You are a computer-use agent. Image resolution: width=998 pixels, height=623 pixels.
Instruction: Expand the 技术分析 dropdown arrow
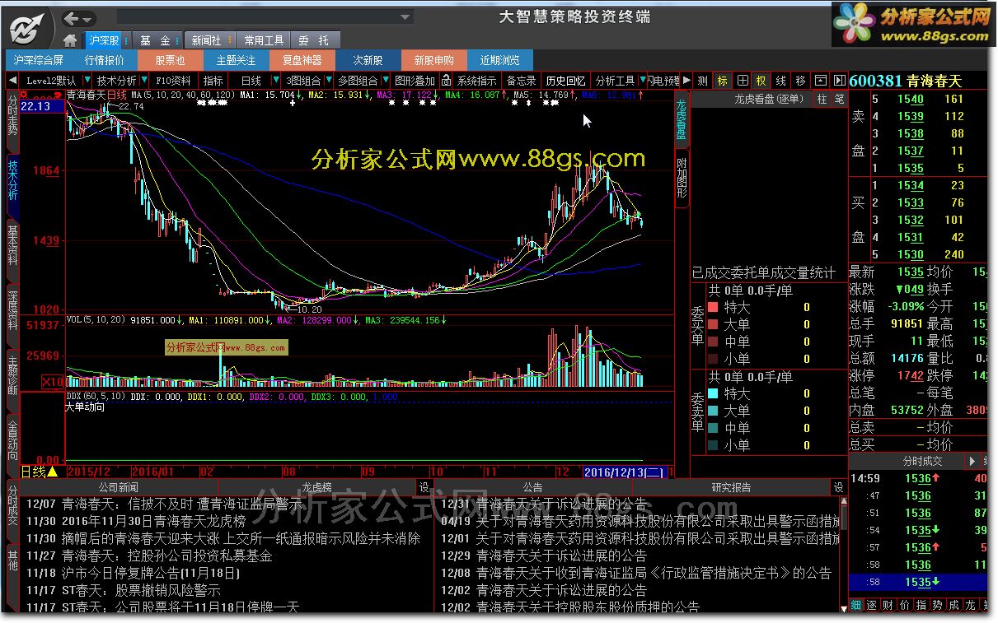pos(144,81)
